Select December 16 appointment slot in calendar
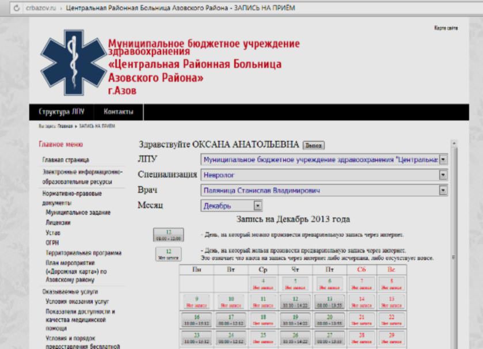Screen dimensions: 483x349 point(196,320)
